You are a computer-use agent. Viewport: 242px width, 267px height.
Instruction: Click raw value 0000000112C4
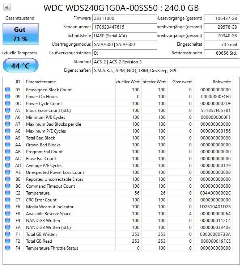(x=216, y=221)
